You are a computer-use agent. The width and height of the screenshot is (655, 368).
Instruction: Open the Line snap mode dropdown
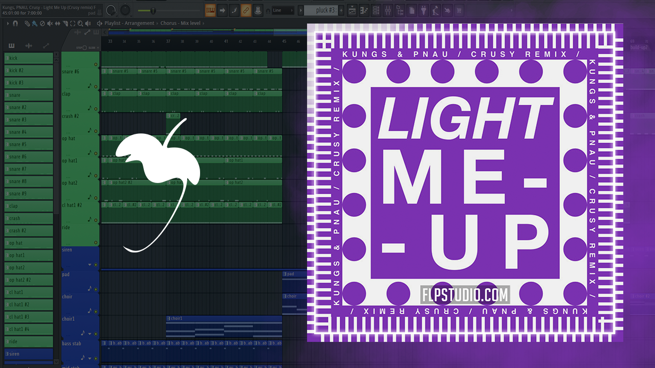coord(282,10)
